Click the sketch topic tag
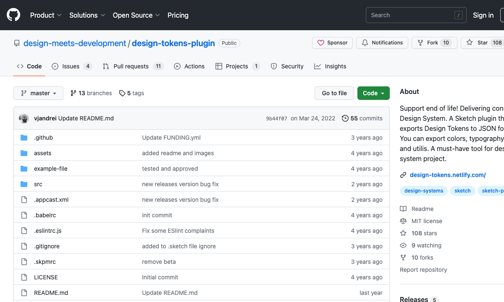 462,190
